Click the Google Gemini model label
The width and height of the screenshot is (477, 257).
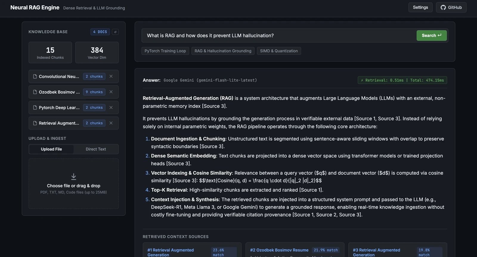tap(210, 80)
